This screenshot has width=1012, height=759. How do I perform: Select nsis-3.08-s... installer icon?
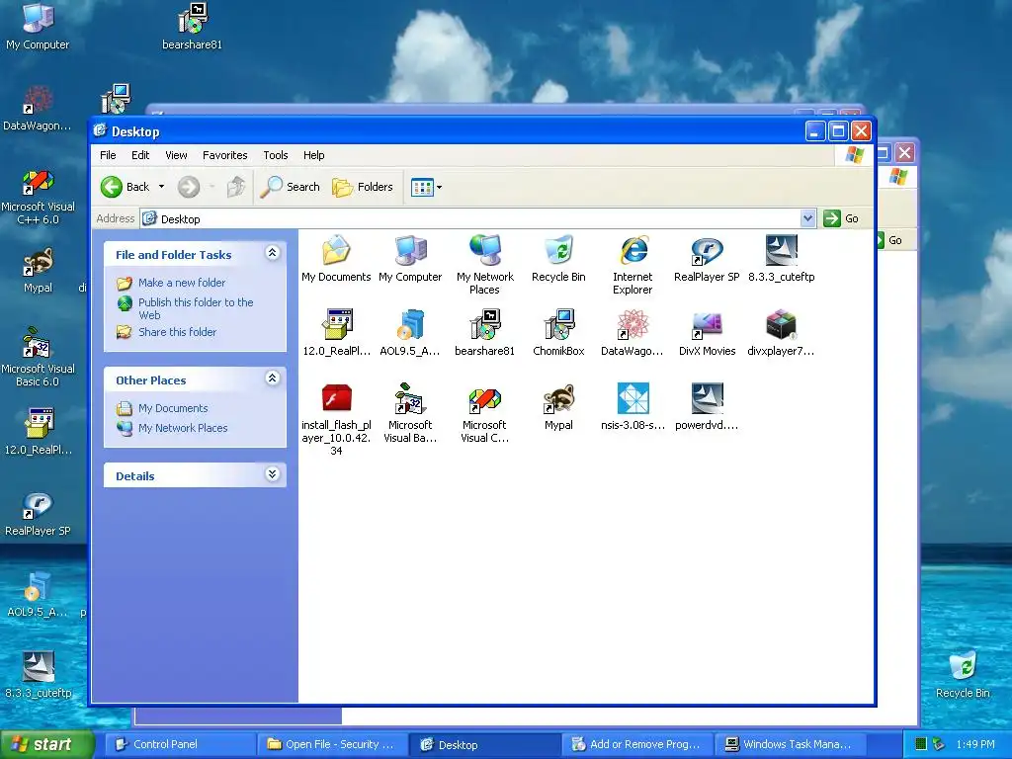633,406
